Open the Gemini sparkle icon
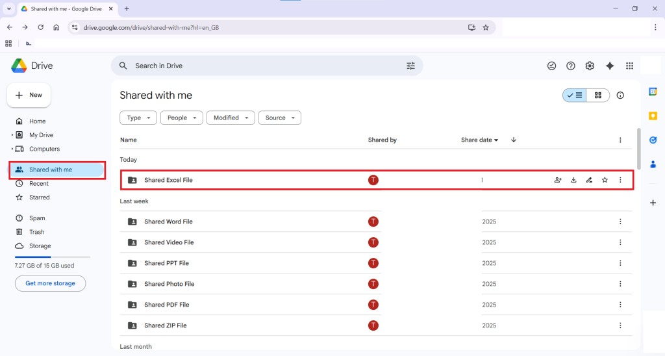665x356 pixels. coord(610,66)
